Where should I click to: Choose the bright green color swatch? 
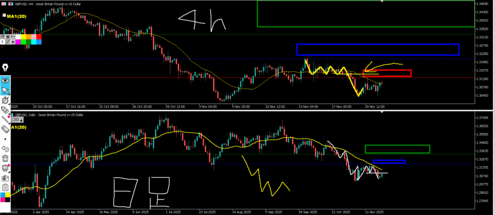point(23,42)
